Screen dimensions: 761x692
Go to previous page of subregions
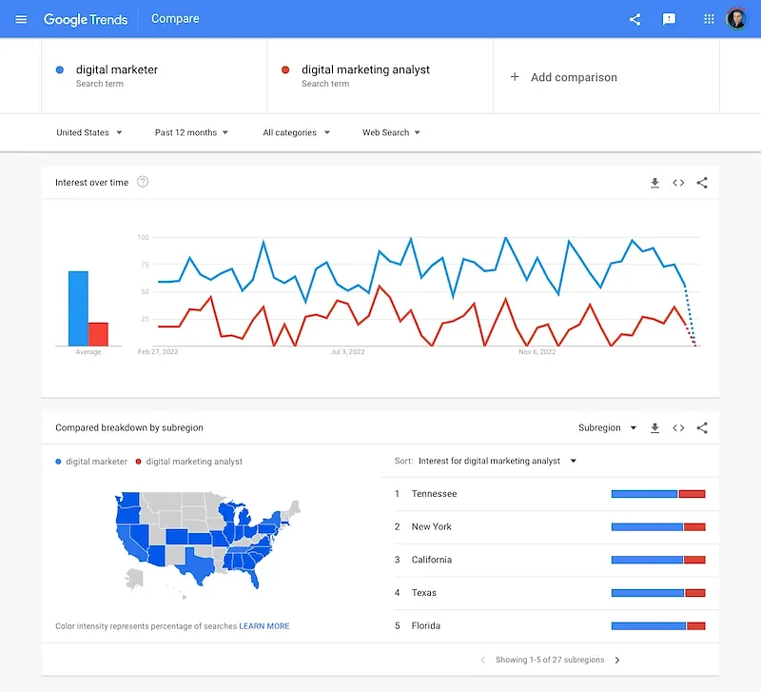tap(483, 660)
